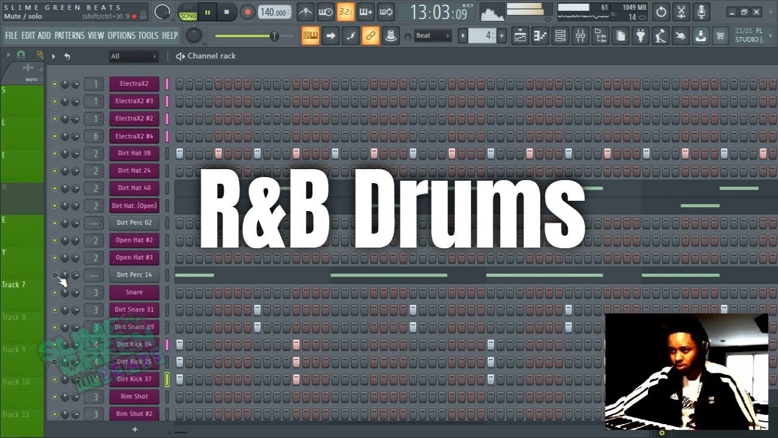Viewport: 778px width, 438px height.
Task: Toggle the orange link icon in toolbar
Action: point(370,36)
